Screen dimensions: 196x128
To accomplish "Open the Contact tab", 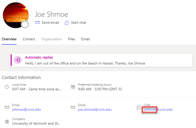I will click(29, 39).
